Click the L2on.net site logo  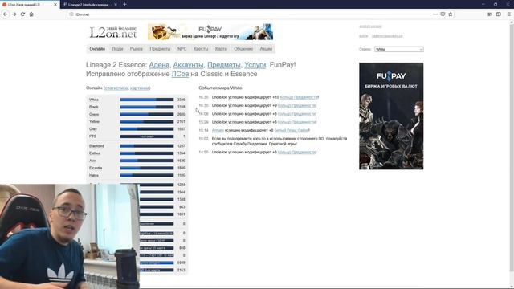click(113, 32)
